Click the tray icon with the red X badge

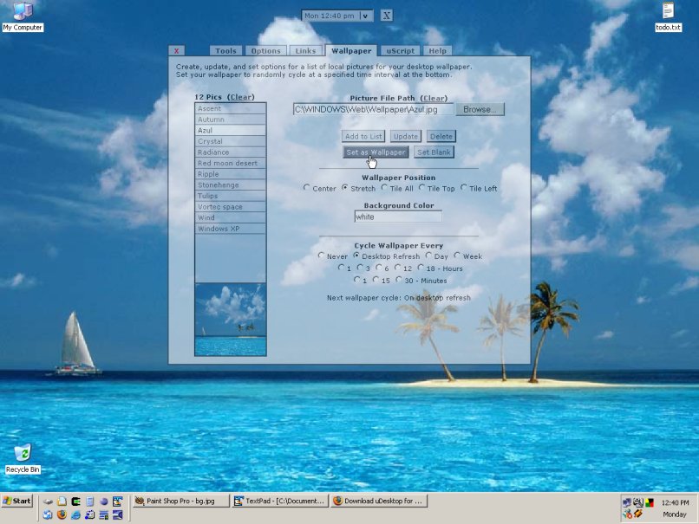click(x=627, y=514)
